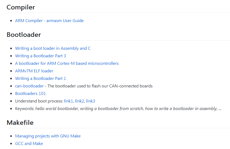
Task: Open link1 about the boot process
Action: click(68, 101)
